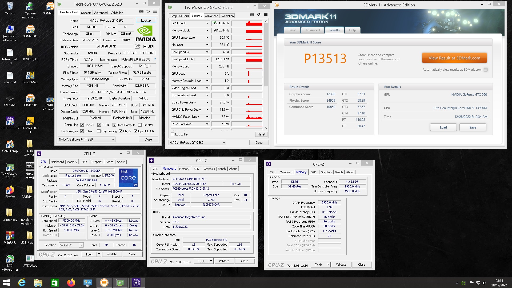Open TechPowerUp GPU-Z desktop icon
The height and width of the screenshot is (288, 512).
[x=10, y=171]
